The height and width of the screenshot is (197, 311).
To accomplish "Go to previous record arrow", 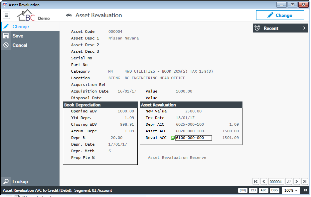I will click(x=264, y=181).
